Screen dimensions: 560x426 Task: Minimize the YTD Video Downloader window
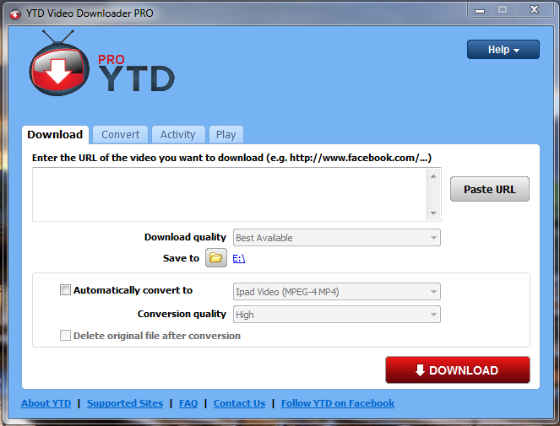(479, 9)
